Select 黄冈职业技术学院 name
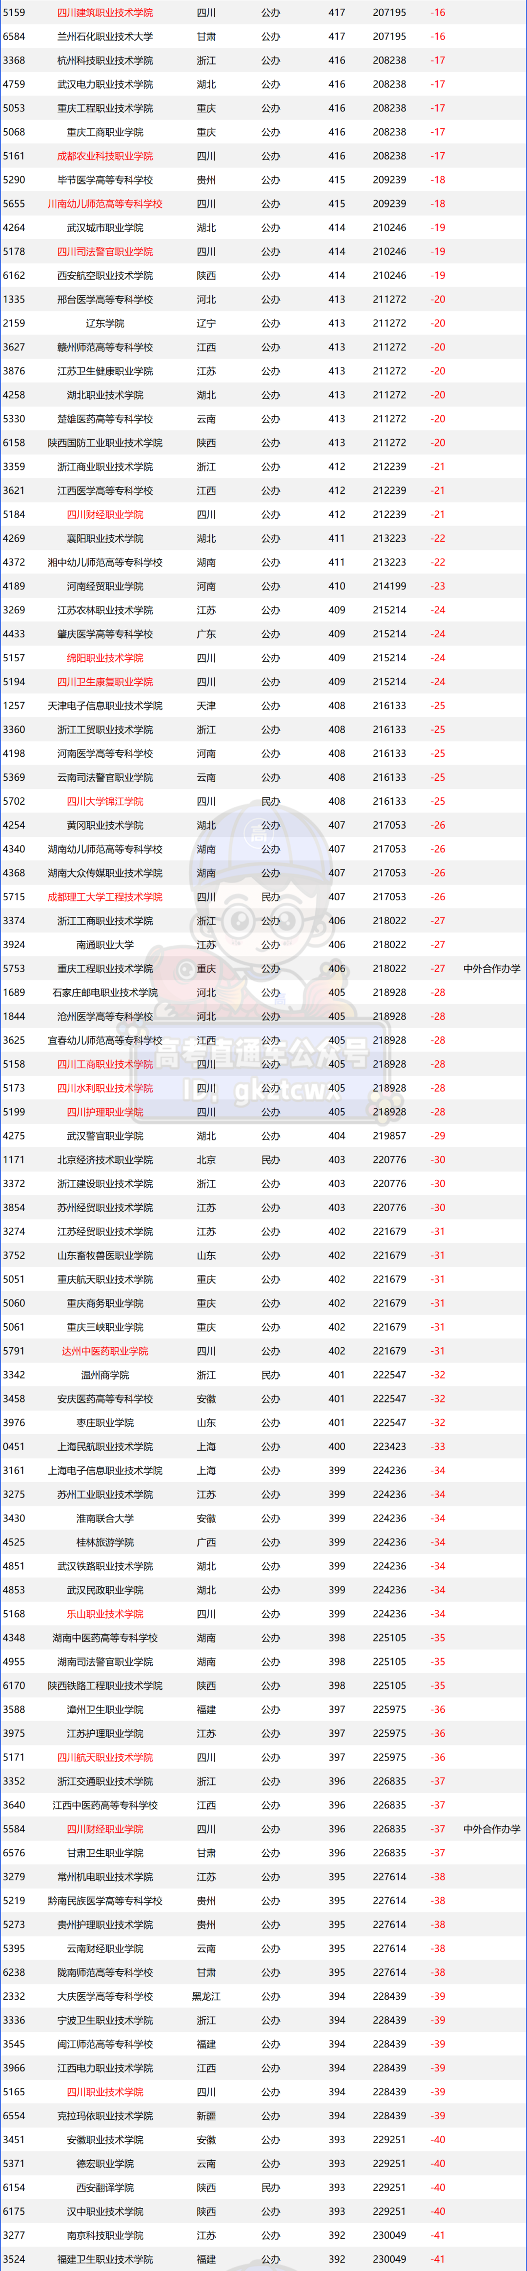 point(105,825)
